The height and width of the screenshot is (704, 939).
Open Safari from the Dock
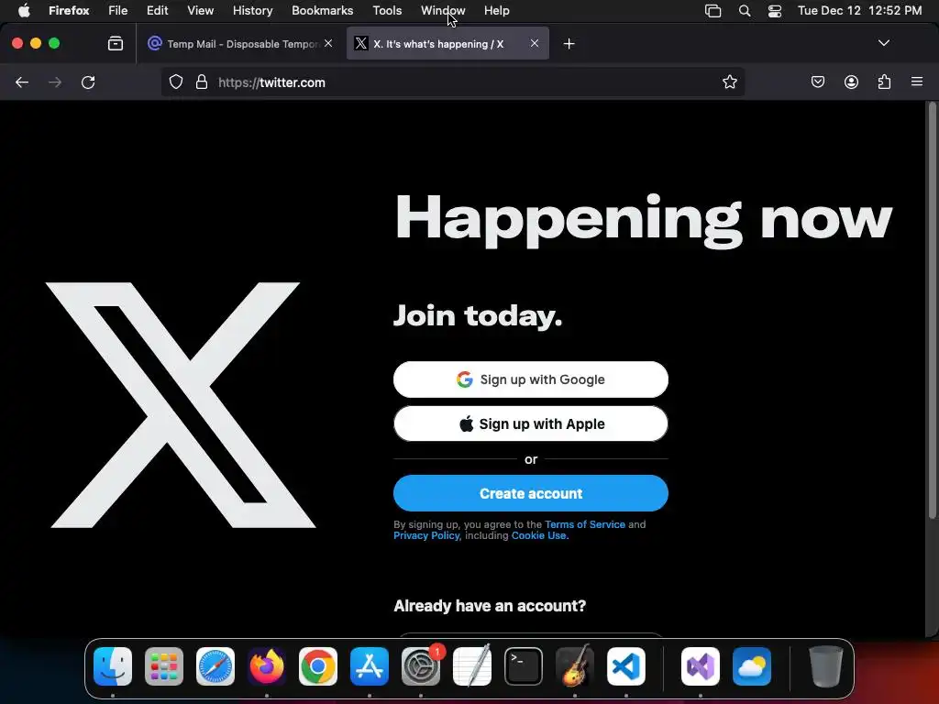coord(215,666)
